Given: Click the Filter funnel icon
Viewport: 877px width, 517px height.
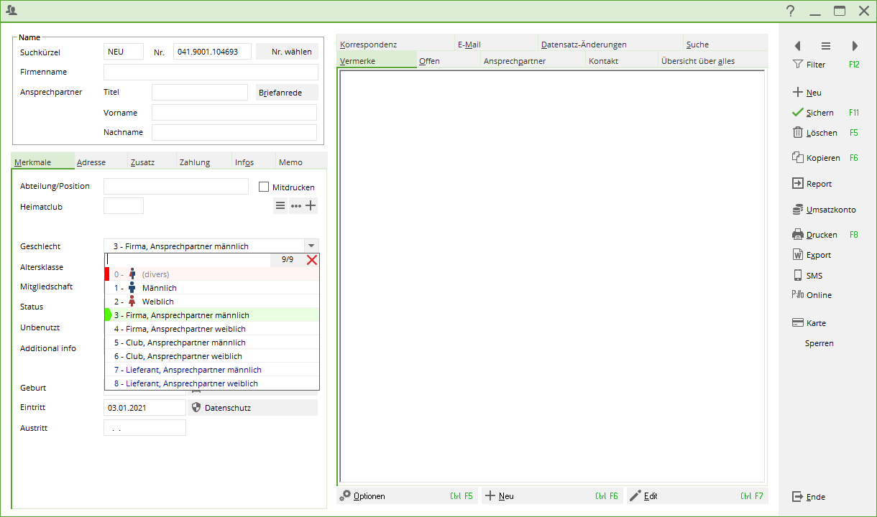Looking at the screenshot, I should (x=797, y=65).
